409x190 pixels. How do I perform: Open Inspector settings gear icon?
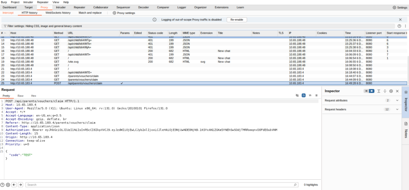pos(391,91)
